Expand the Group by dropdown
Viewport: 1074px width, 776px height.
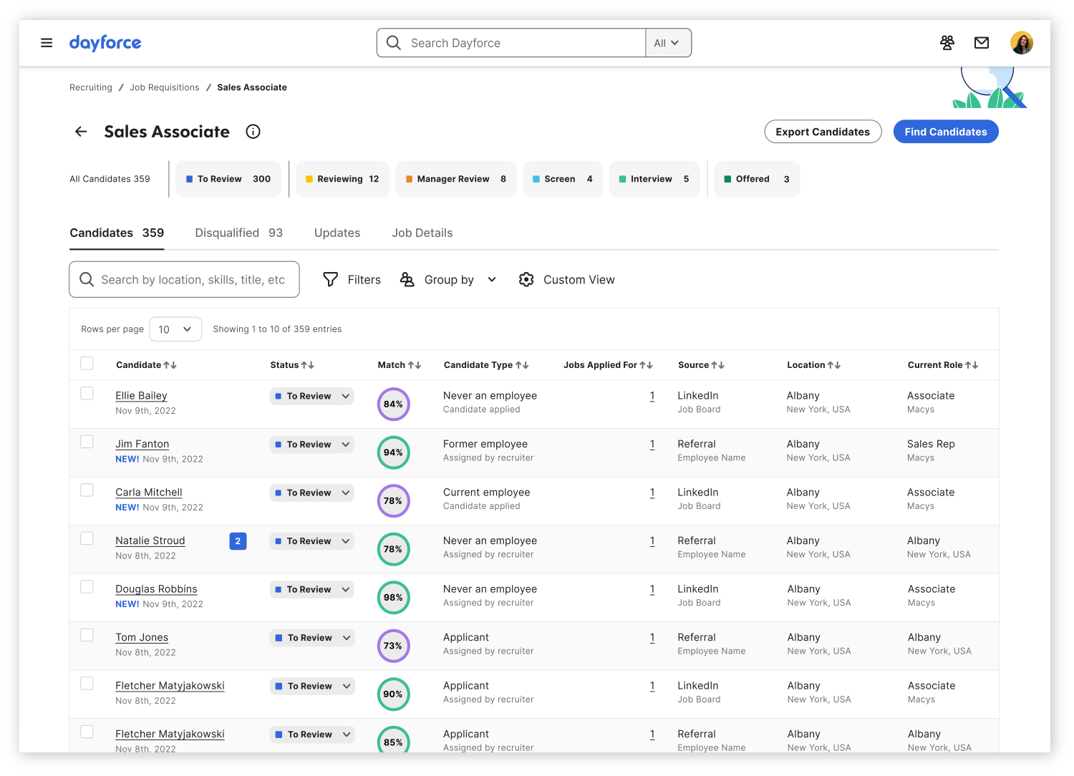[x=448, y=280]
